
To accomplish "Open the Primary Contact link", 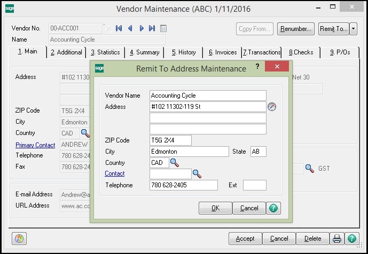I will pos(35,145).
